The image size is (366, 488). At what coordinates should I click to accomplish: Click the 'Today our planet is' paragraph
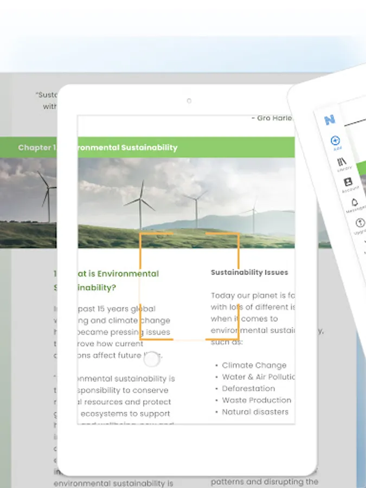click(253, 319)
